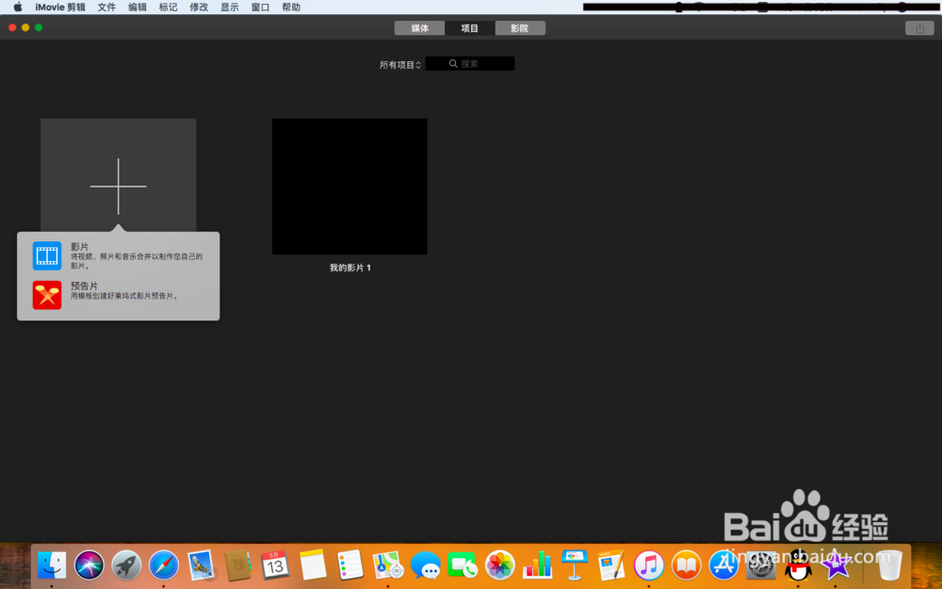Screen dimensions: 942x589
Task: Launch Safari from the Dock
Action: click(163, 564)
